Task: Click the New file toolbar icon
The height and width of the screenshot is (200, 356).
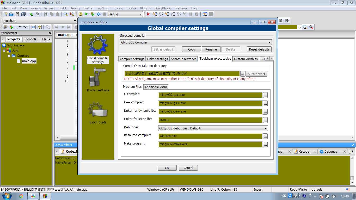Action: click(5, 14)
